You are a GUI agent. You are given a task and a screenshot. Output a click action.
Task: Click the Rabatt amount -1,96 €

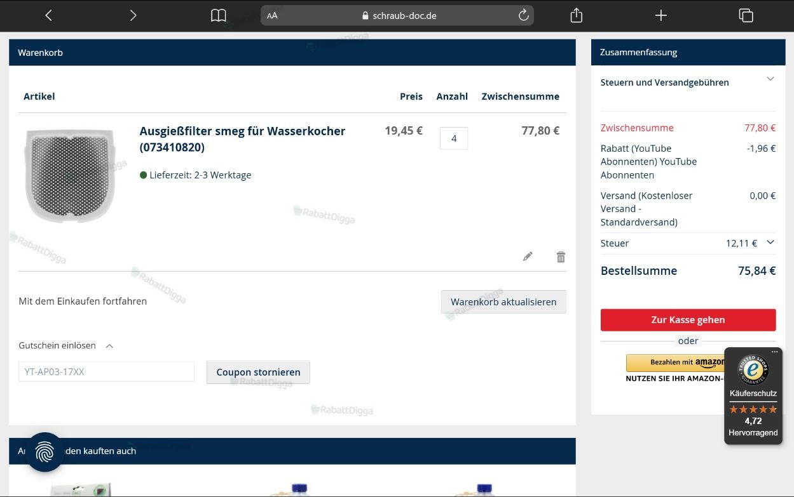click(x=761, y=149)
